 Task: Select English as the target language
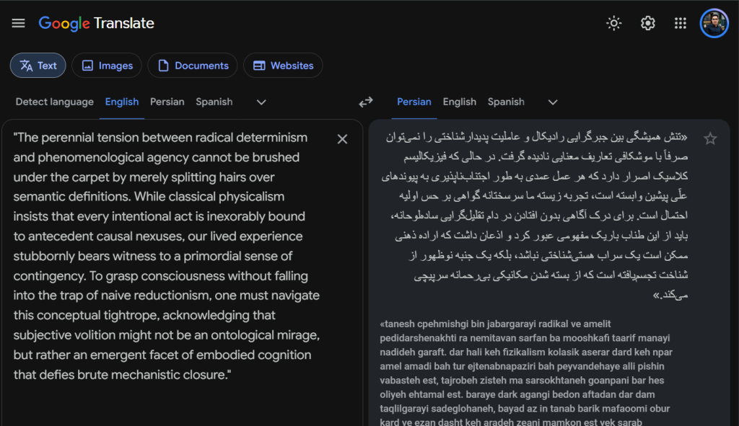[460, 102]
